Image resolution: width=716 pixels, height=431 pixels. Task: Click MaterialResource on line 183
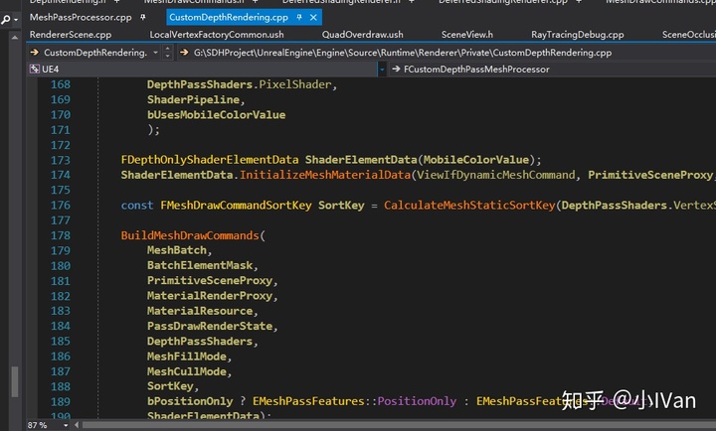coord(200,311)
